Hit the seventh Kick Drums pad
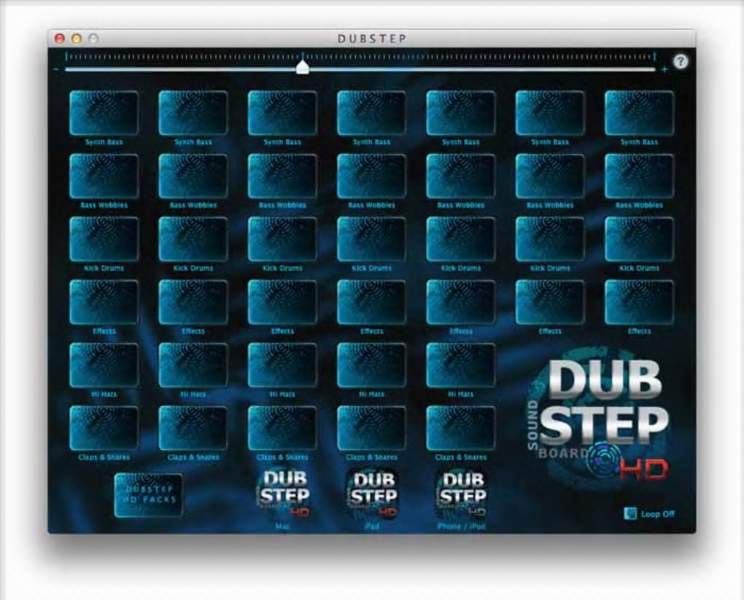The height and width of the screenshot is (600, 744). [x=639, y=239]
